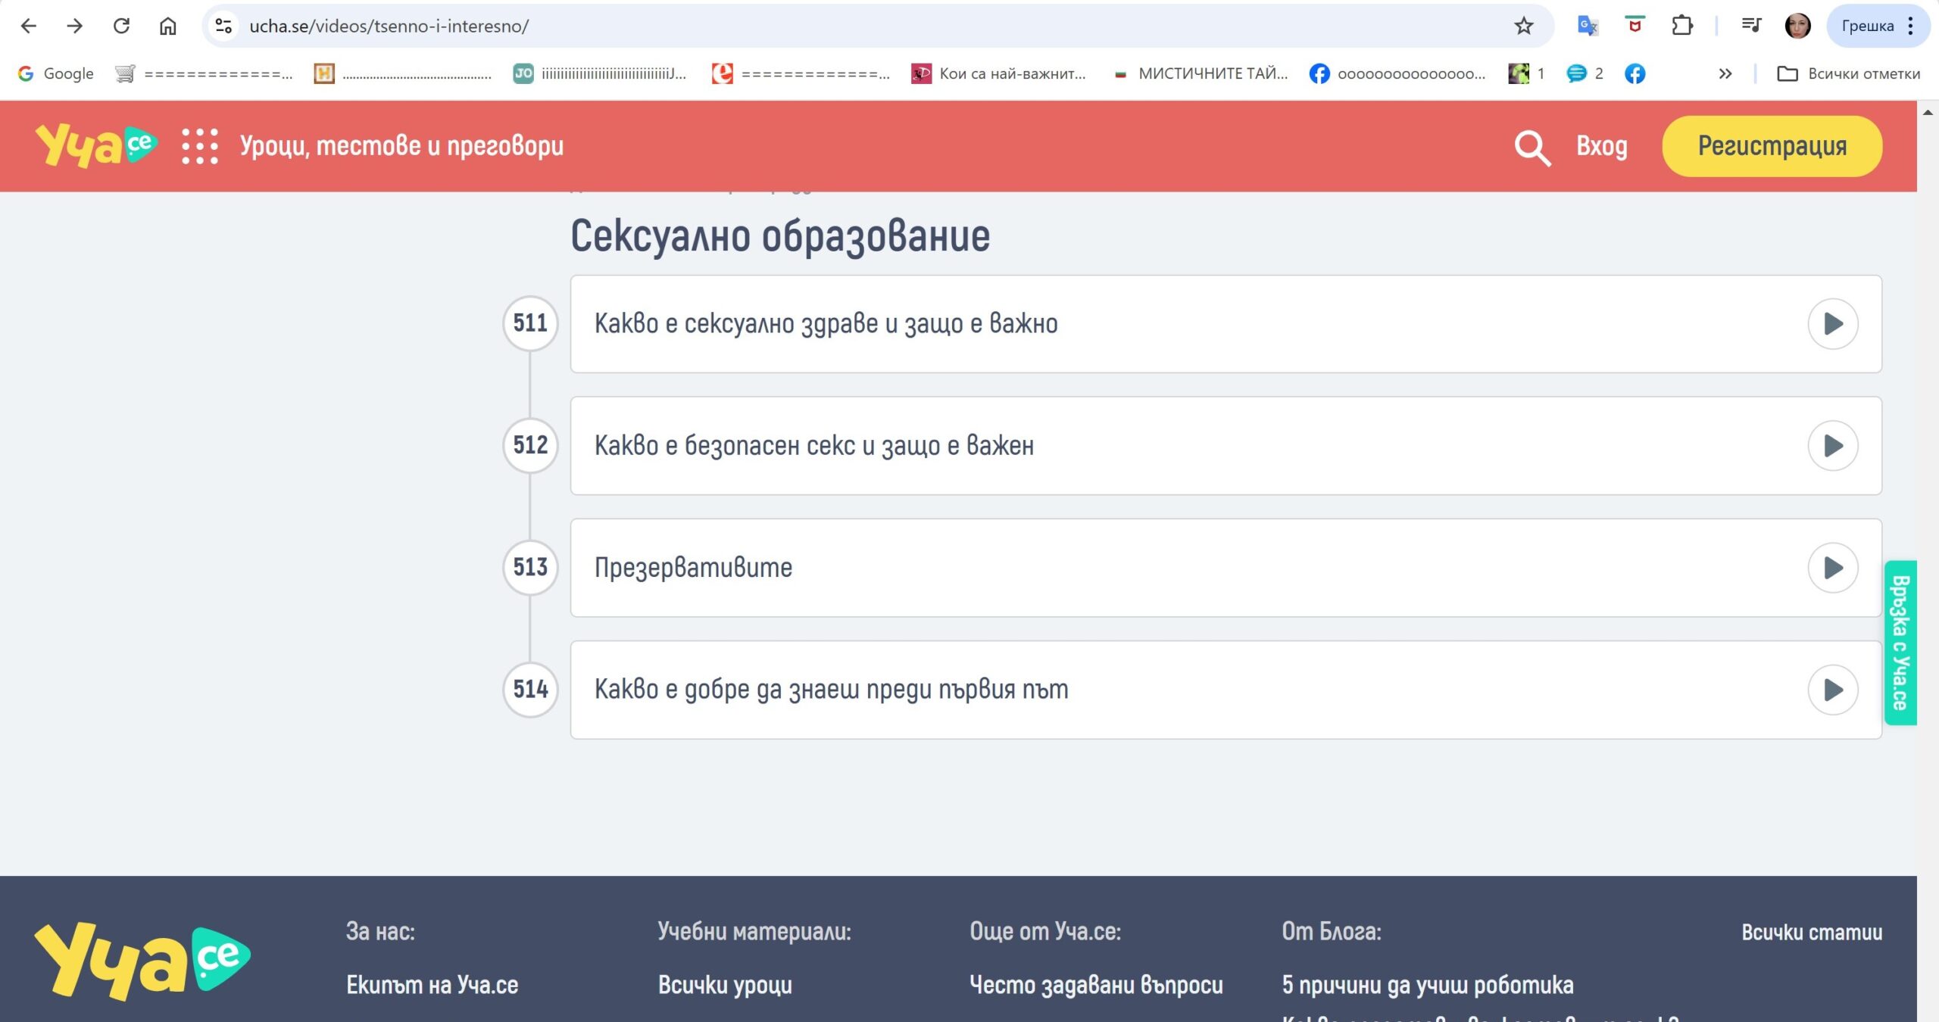
Task: Open the Google Translate extension
Action: tap(1588, 26)
